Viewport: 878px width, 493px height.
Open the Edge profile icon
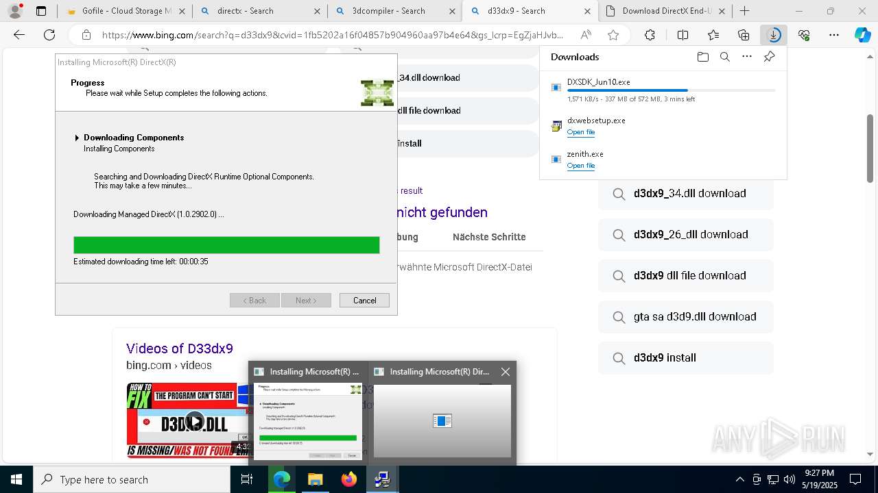pos(15,11)
